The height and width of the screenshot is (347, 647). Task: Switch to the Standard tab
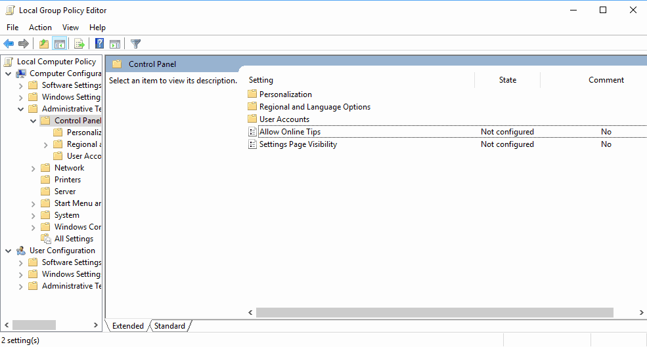(169, 325)
